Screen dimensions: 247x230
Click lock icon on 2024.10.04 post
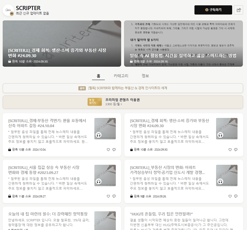click(x=9, y=149)
